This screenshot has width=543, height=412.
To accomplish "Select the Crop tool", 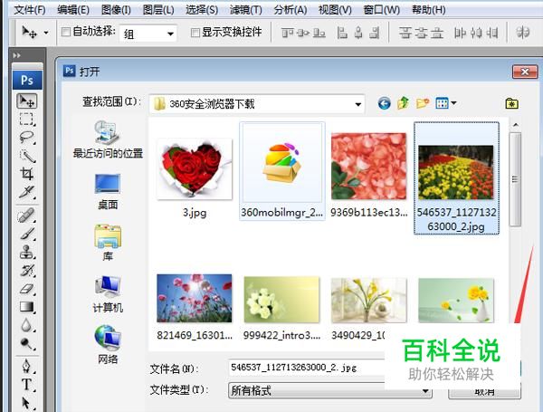I will 26,173.
